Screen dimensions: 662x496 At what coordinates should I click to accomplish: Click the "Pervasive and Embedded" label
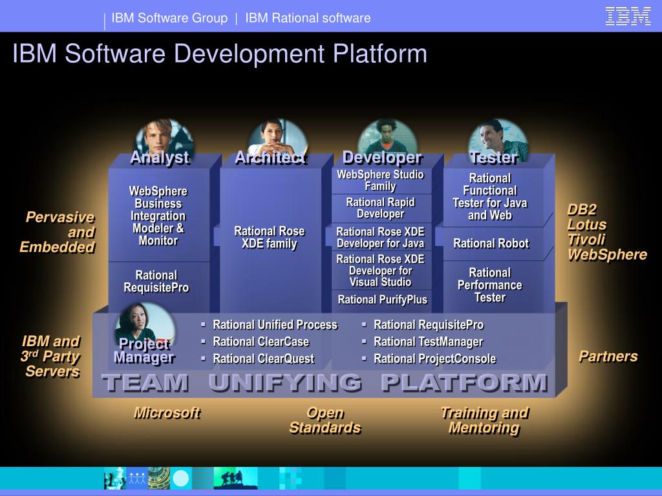coord(57,232)
